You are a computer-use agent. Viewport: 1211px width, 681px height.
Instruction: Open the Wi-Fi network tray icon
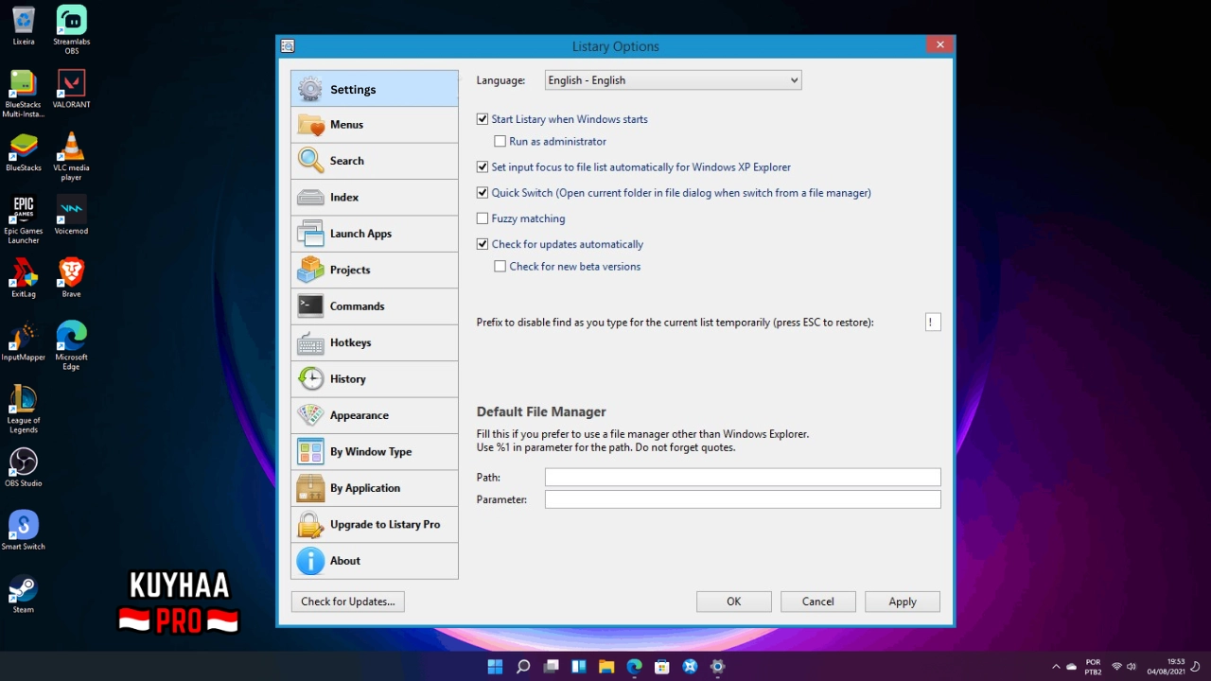[1117, 667]
